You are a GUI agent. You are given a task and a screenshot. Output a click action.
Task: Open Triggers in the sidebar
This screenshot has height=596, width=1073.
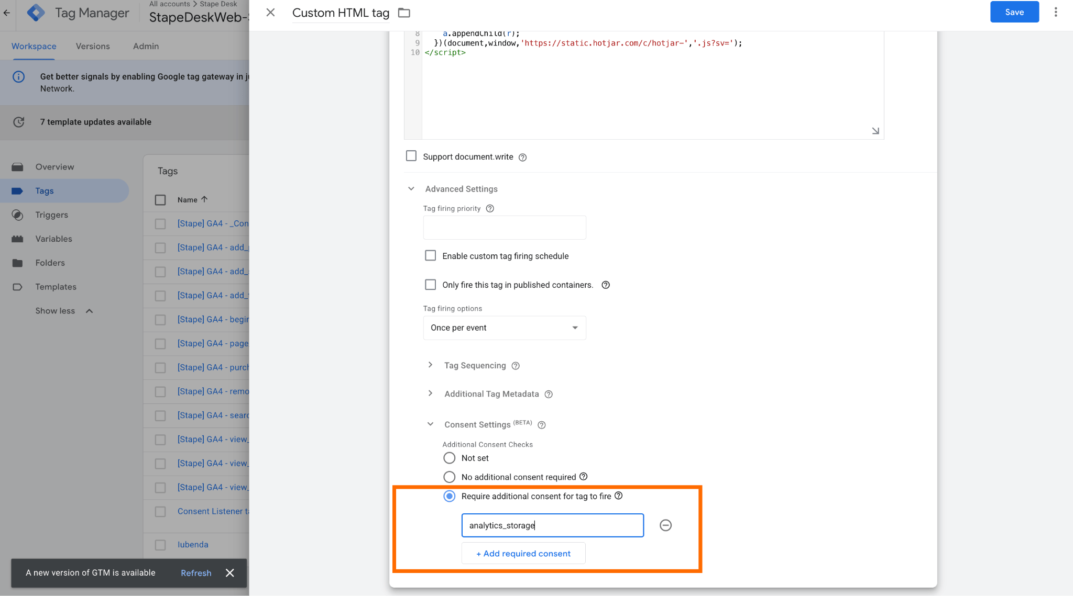51,215
